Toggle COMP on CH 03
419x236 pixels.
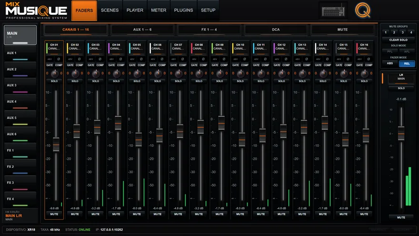pyautogui.click(x=100, y=65)
